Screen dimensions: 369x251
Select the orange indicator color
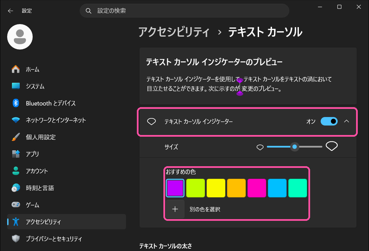tap(236, 188)
